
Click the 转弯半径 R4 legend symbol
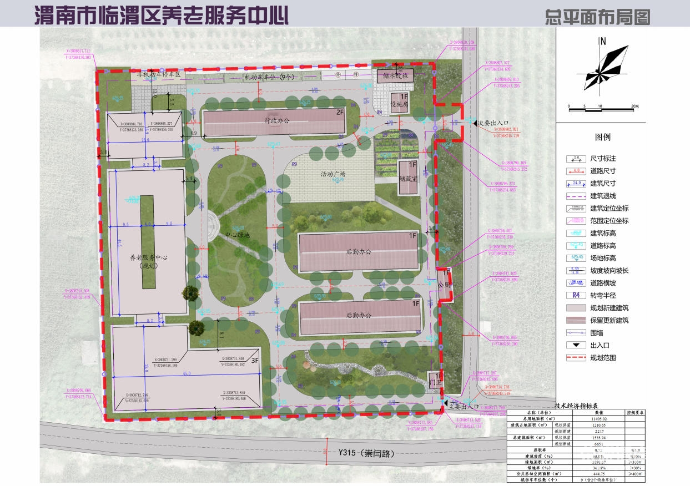[x=576, y=295]
